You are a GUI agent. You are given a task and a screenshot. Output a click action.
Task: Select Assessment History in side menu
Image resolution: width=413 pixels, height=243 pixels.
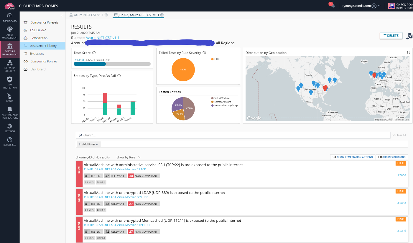tap(42, 46)
